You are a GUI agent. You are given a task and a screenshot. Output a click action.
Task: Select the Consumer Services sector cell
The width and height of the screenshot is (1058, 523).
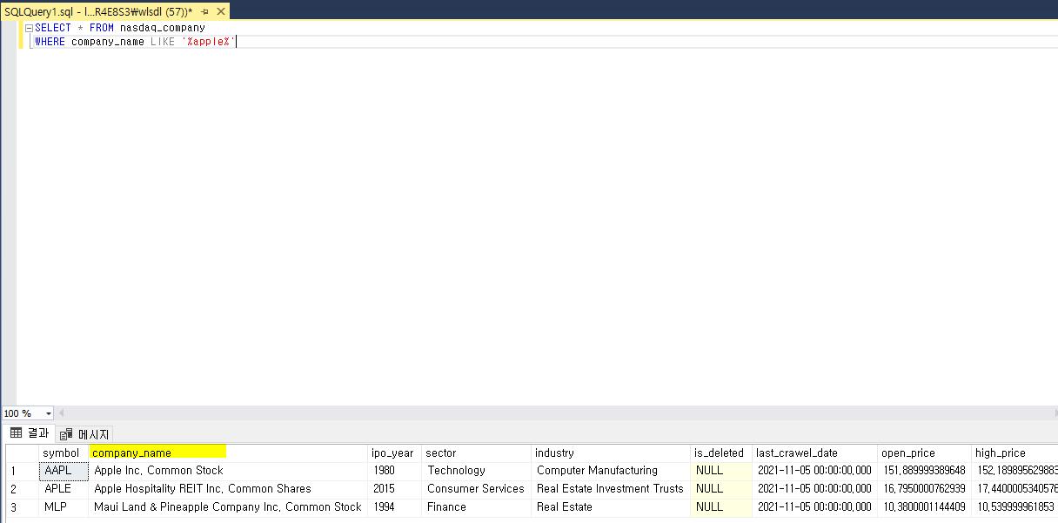click(x=477, y=489)
